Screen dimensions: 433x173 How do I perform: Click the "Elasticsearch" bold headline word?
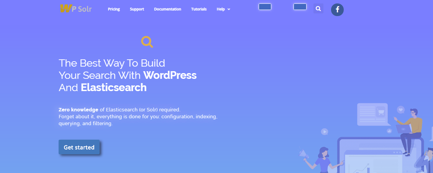tap(113, 88)
